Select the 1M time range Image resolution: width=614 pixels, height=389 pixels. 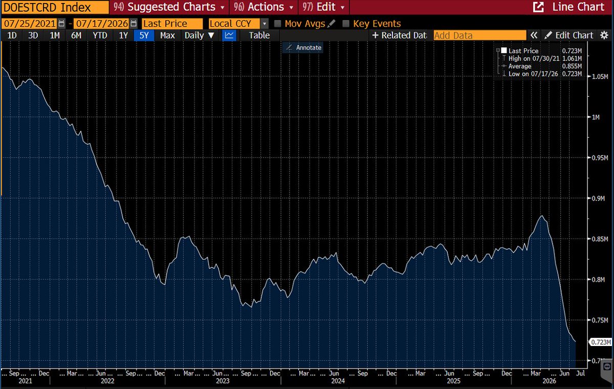click(x=55, y=35)
